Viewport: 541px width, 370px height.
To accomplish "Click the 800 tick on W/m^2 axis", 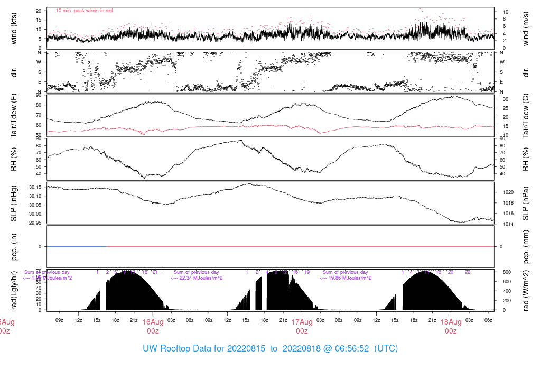I will click(x=507, y=272).
